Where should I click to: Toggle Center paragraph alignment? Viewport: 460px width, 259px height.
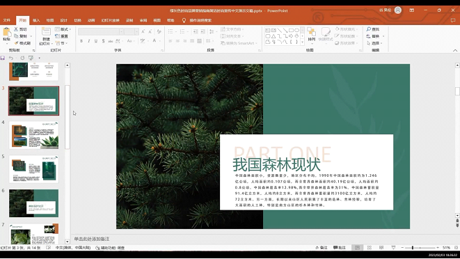pyautogui.click(x=177, y=41)
